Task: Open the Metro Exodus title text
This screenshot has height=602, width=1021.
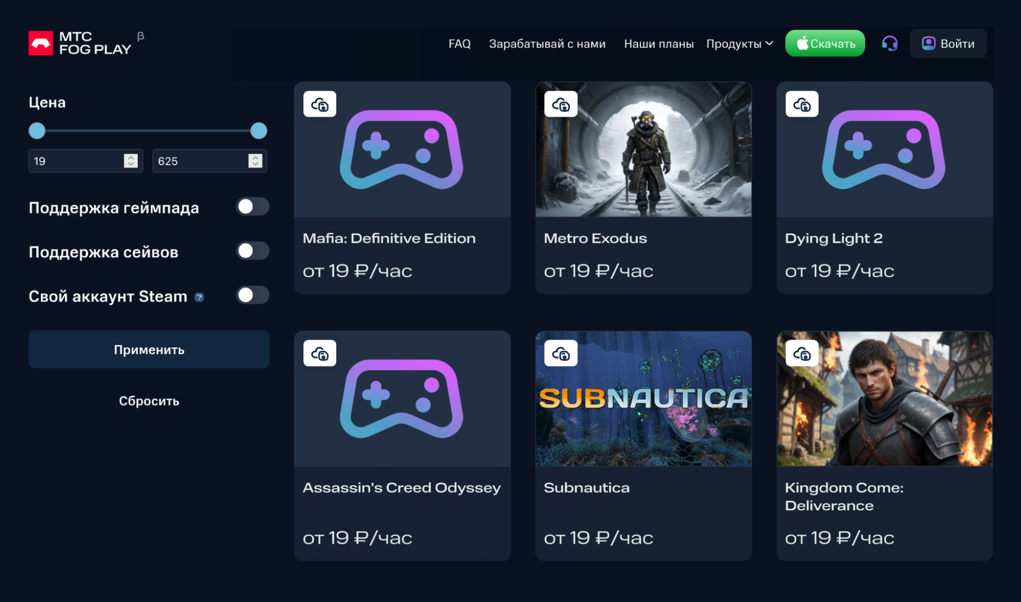Action: pyautogui.click(x=595, y=238)
